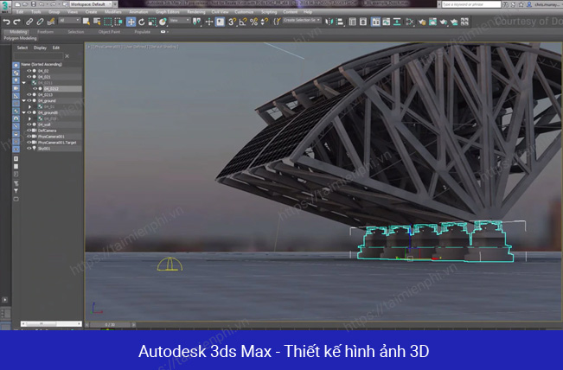
Task: Click the Unlink Selection icon
Action: [40, 22]
